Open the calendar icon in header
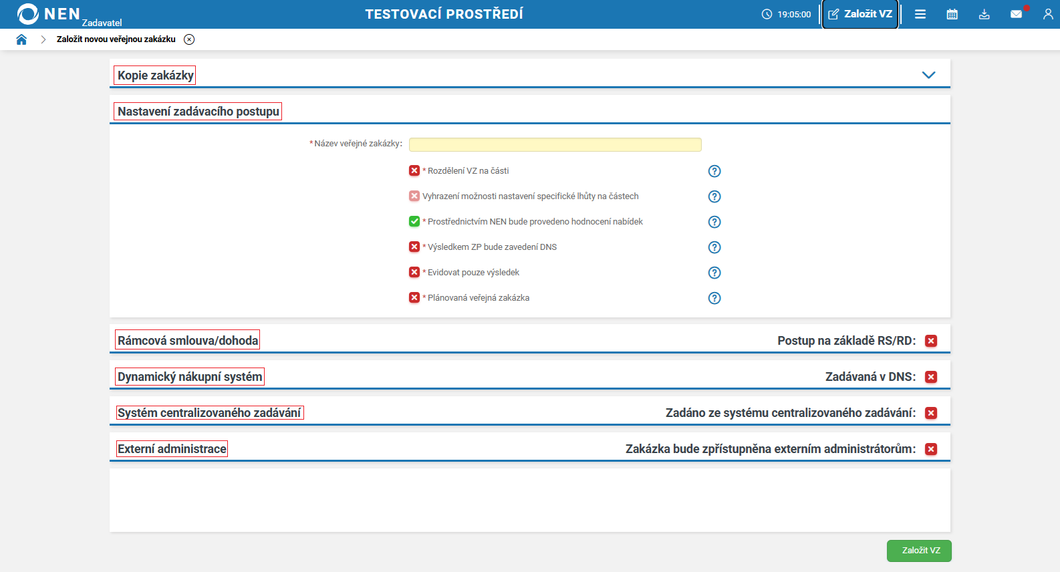This screenshot has height=572, width=1060. (x=952, y=14)
